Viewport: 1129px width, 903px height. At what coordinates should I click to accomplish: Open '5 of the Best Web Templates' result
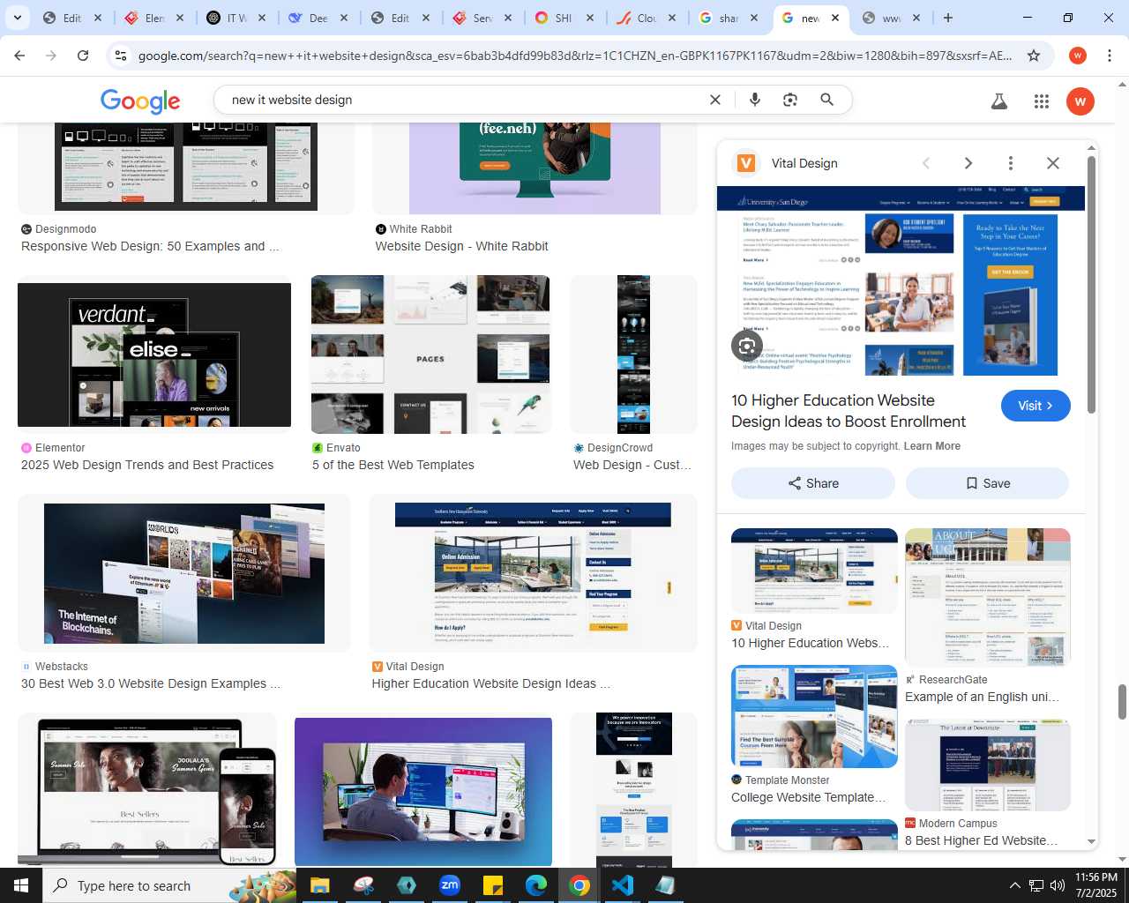tap(393, 465)
